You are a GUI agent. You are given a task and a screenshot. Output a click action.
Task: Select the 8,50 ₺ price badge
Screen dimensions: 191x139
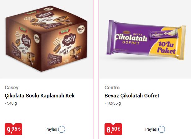click(x=113, y=129)
